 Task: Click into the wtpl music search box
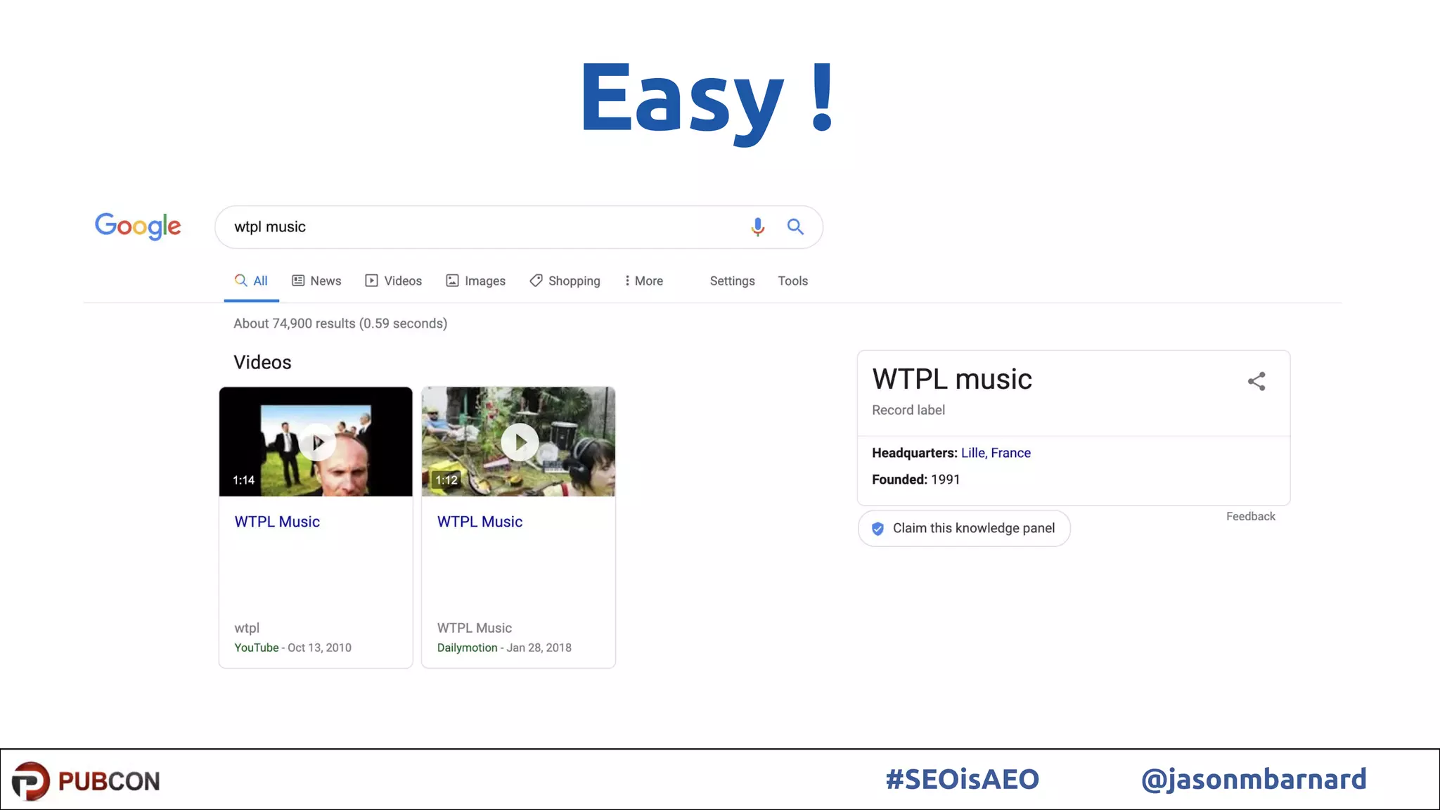point(478,226)
